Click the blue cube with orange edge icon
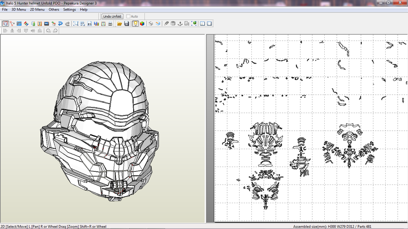408x229 pixels. click(x=158, y=23)
